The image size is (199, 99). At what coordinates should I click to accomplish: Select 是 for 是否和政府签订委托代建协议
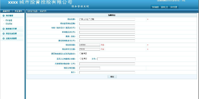pos(80,54)
